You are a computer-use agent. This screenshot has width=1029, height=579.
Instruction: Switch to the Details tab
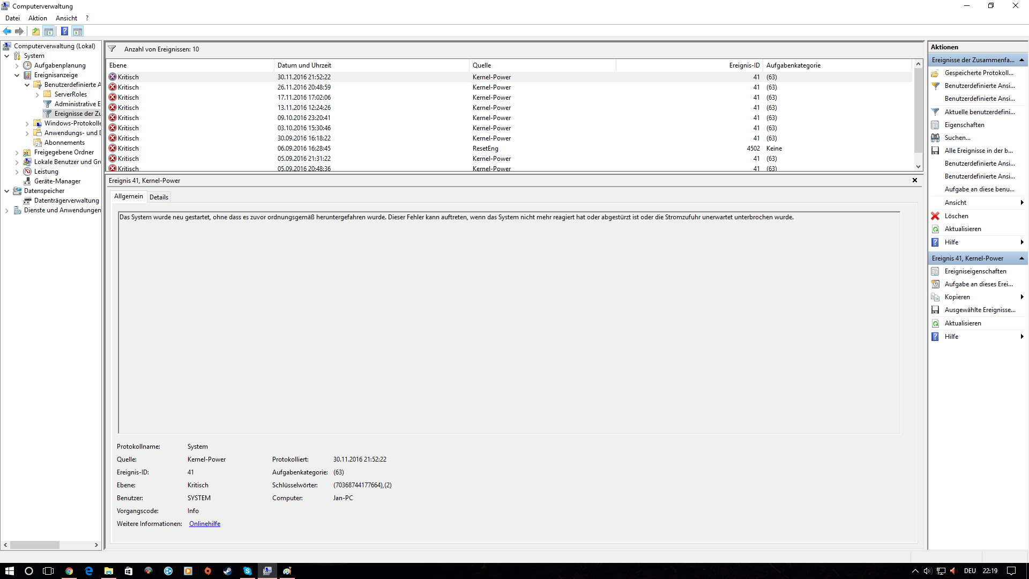159,197
